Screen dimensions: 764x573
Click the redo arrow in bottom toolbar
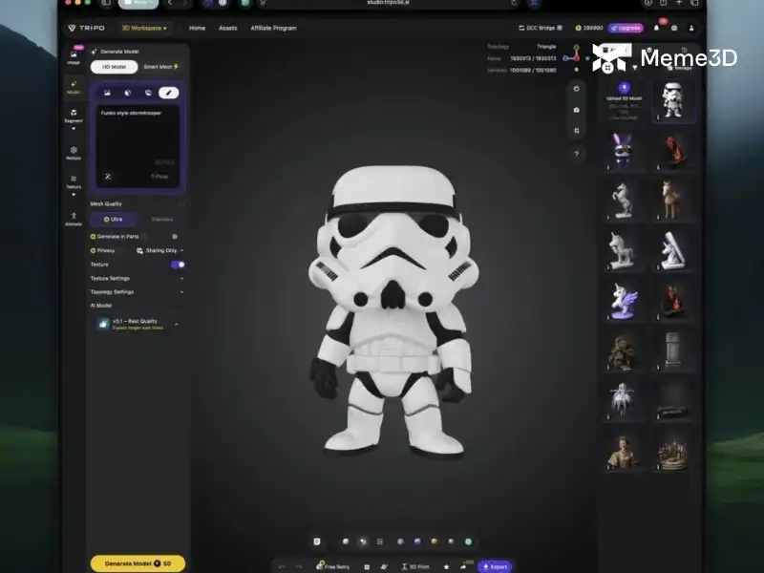pyautogui.click(x=299, y=566)
